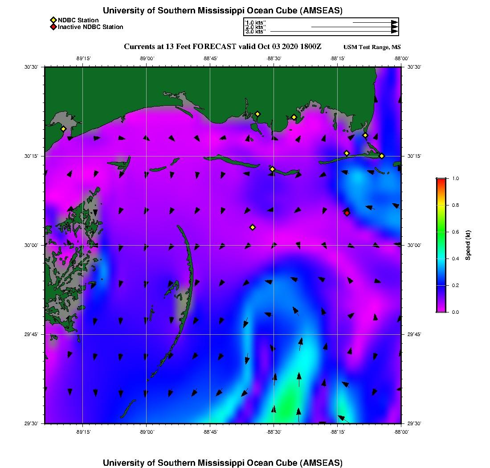This screenshot has height=468, width=490.
Task: Click the USM Test Range, MS label
Action: tap(372, 47)
